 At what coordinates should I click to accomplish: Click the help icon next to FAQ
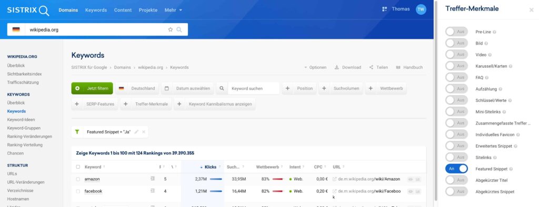click(x=486, y=78)
